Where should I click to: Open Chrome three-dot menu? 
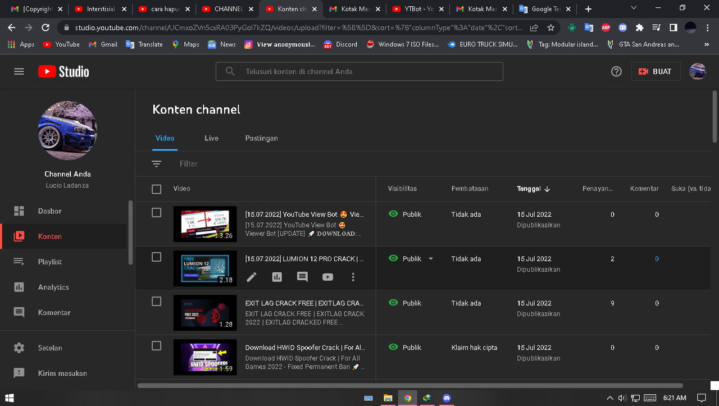click(x=708, y=28)
